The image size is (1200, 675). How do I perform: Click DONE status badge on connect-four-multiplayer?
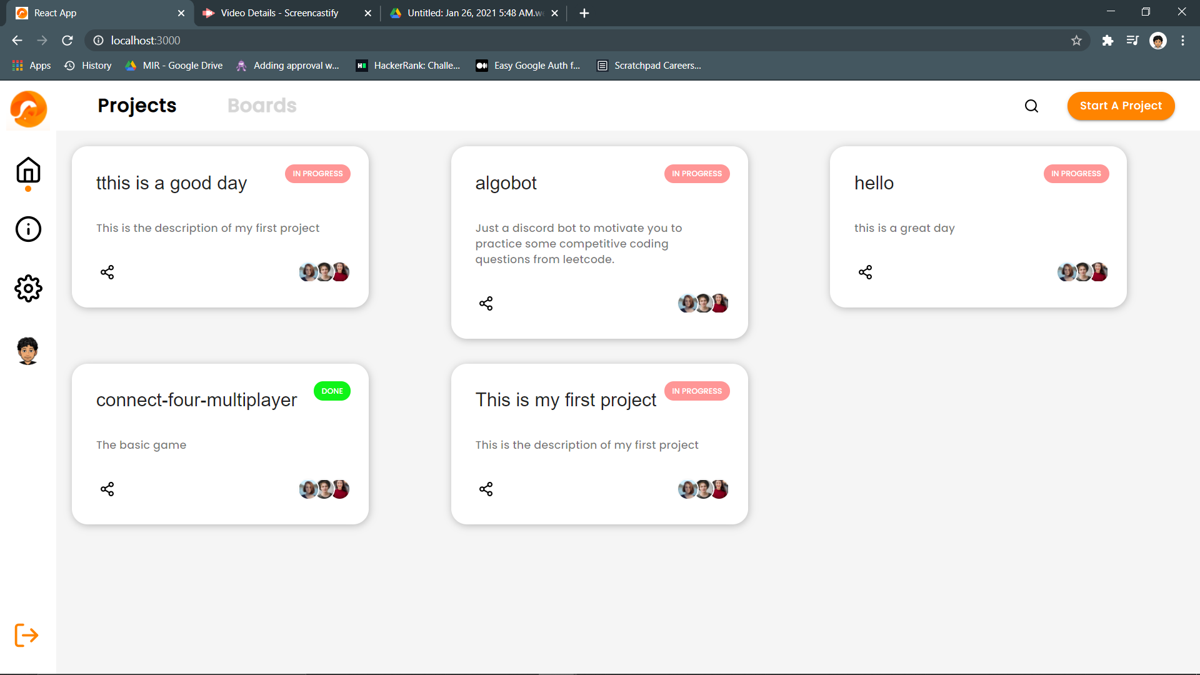(332, 391)
